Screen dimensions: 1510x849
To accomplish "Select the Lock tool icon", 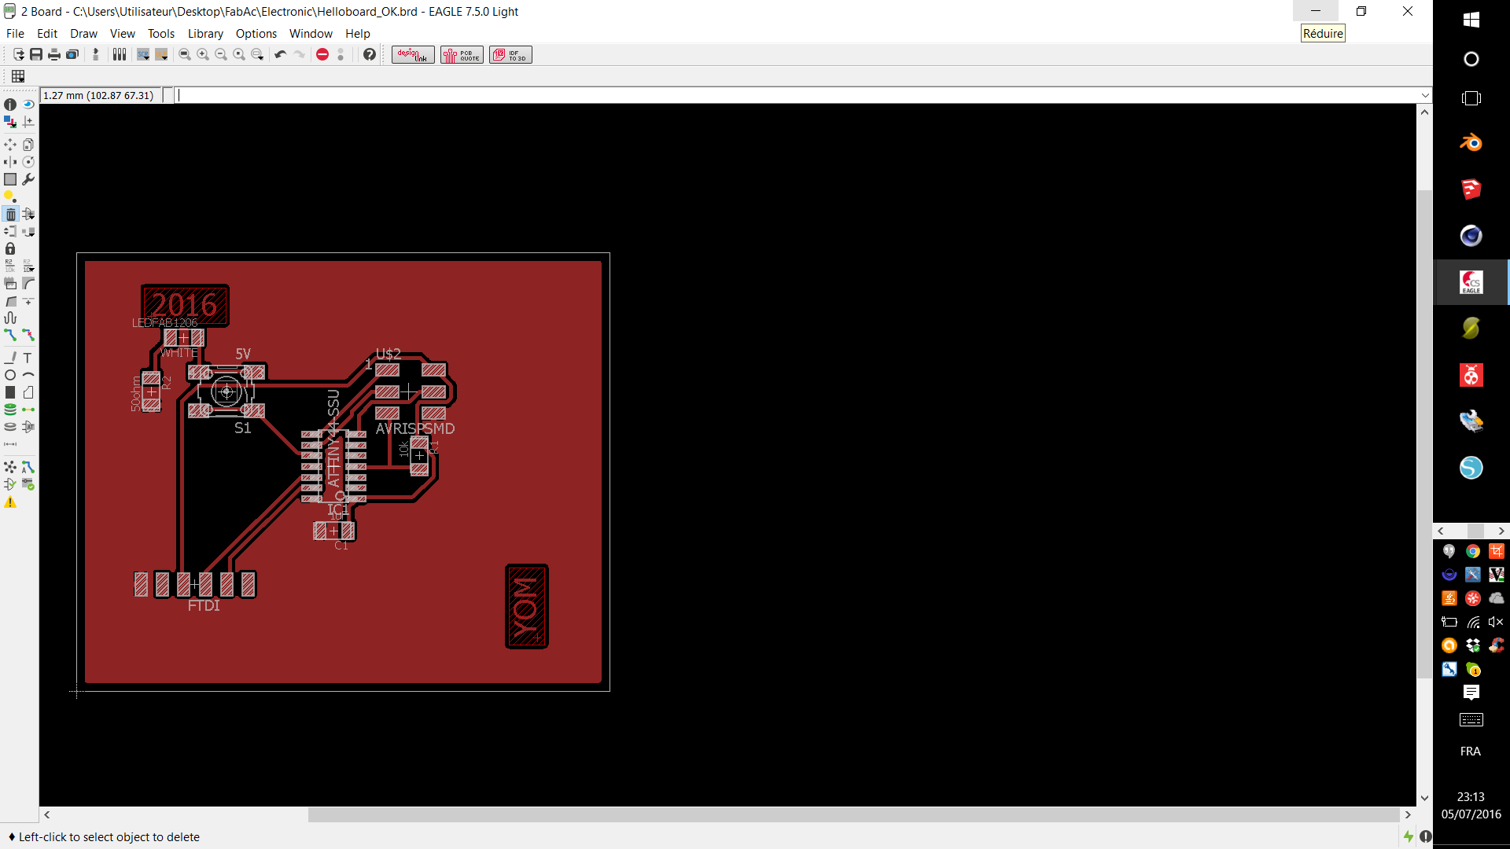I will tap(10, 248).
